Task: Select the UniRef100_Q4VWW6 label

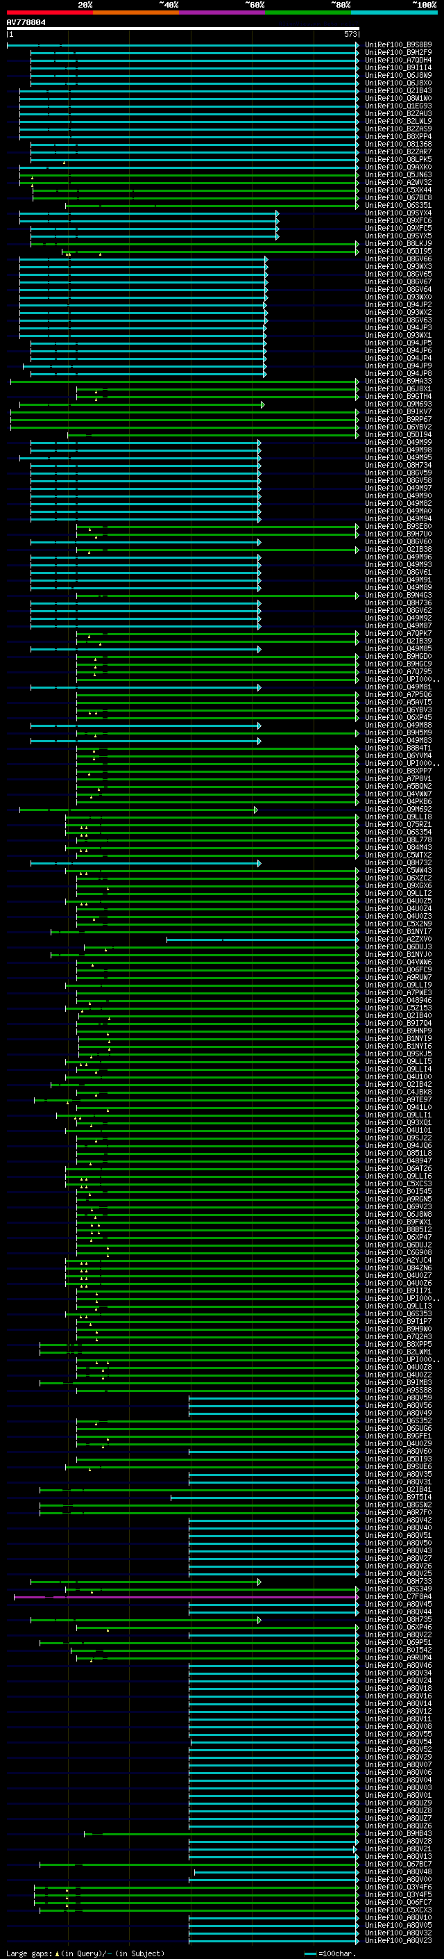Action: [x=398, y=962]
